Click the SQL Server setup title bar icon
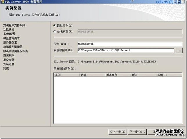The height and width of the screenshot is (139, 187). tap(3, 2)
